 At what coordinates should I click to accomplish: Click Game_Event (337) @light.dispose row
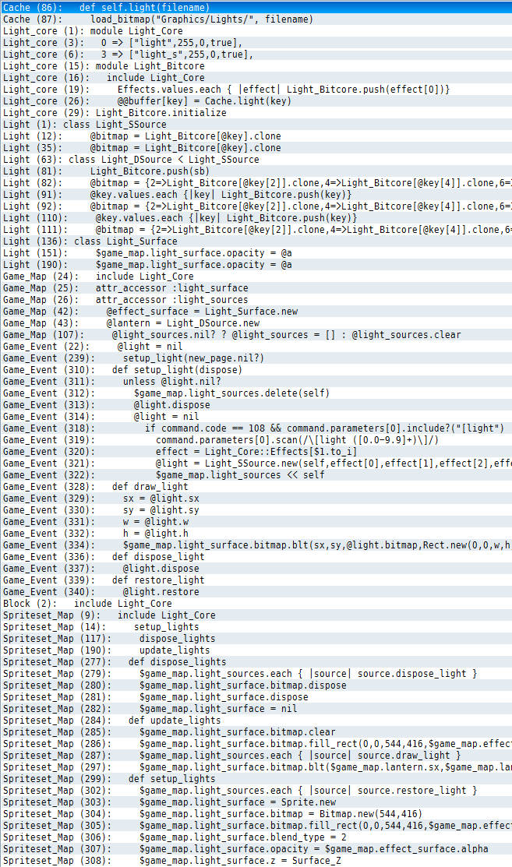(x=256, y=569)
